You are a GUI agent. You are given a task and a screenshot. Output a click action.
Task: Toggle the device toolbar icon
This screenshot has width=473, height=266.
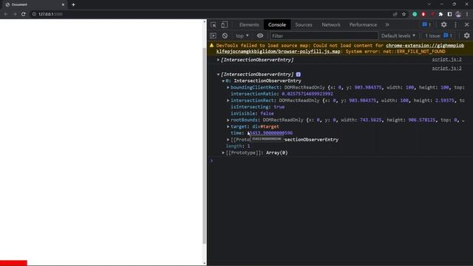point(224,24)
